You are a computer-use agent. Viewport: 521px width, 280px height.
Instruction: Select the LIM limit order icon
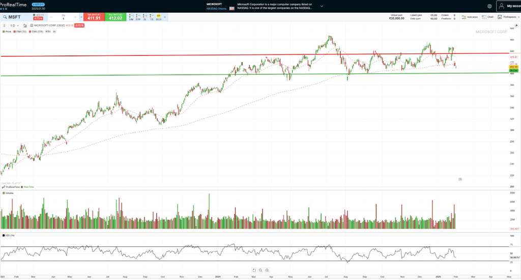pyautogui.click(x=131, y=17)
